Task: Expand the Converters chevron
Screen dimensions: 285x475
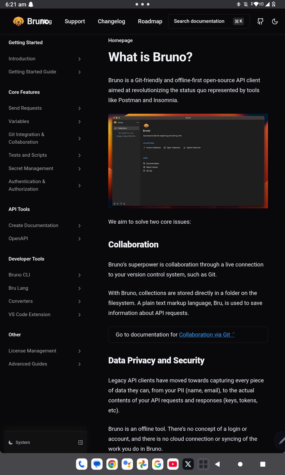Action: 80,301
